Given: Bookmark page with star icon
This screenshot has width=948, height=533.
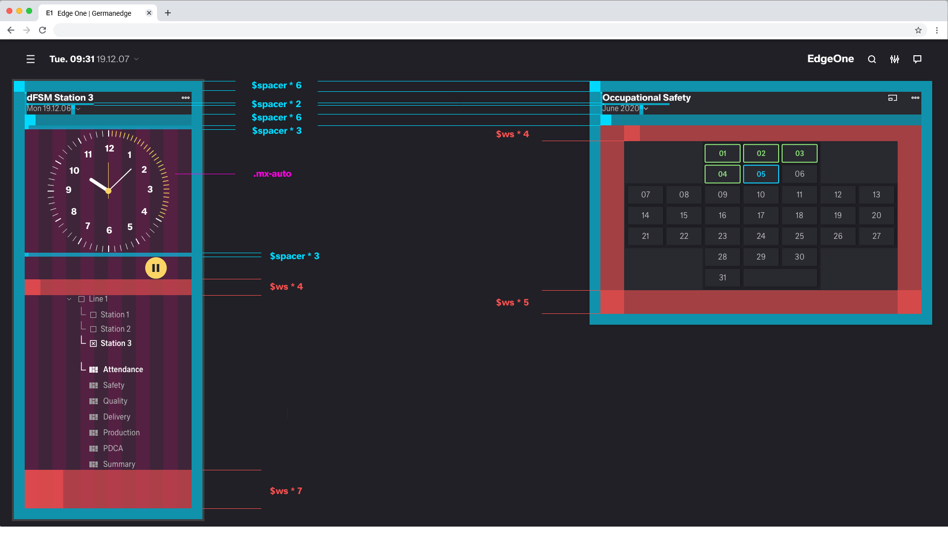Looking at the screenshot, I should [918, 30].
